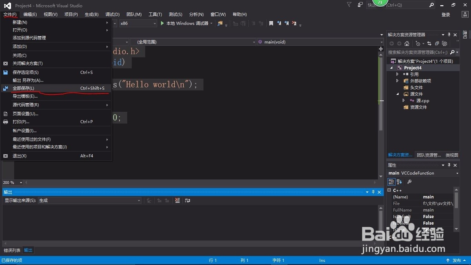This screenshot has height=265, width=471.
Task: Click the Solution Explorer search field
Action: (x=418, y=52)
